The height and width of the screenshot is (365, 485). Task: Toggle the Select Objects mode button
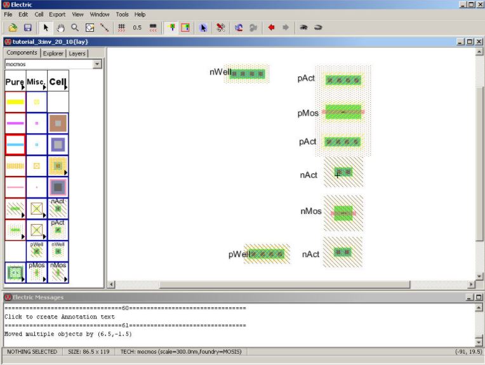click(171, 28)
